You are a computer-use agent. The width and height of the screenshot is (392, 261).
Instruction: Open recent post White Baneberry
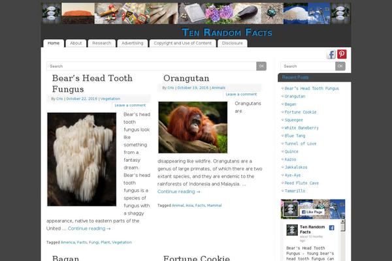coord(301,128)
